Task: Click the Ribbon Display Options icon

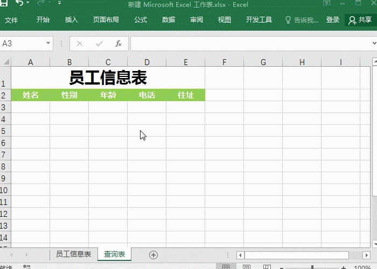Action: tap(326, 3)
